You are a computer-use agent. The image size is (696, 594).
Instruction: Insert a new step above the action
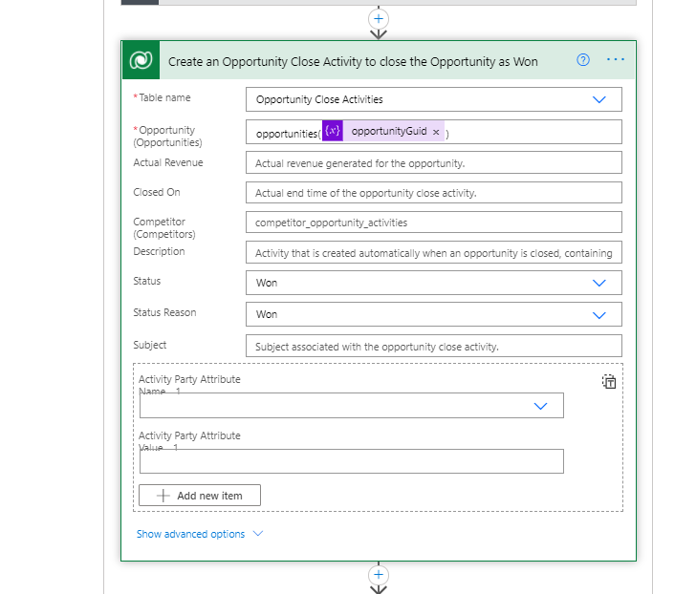pos(379,19)
